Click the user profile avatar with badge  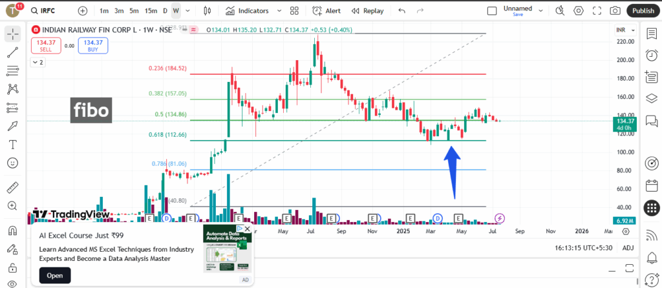[14, 10]
